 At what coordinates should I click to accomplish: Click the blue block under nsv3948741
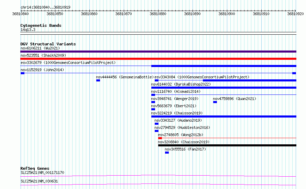point(153,102)
